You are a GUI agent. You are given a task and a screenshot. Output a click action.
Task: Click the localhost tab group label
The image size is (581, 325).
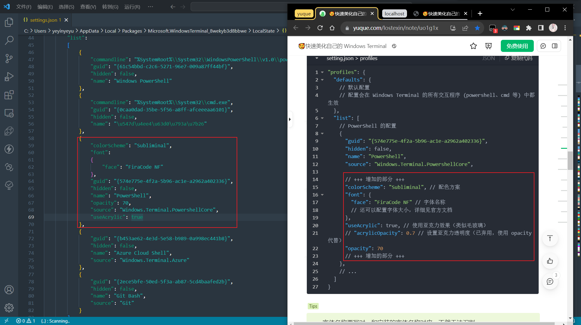[x=394, y=14]
